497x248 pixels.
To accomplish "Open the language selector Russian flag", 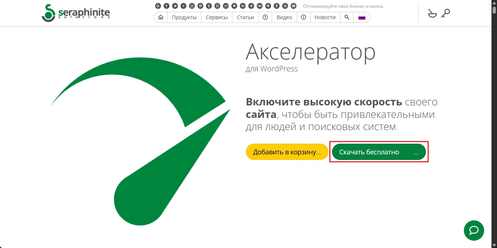I will click(x=362, y=17).
